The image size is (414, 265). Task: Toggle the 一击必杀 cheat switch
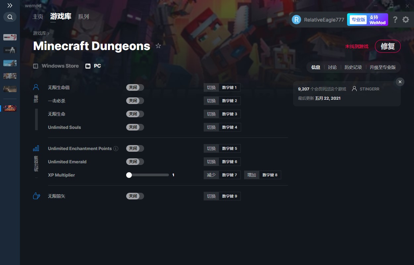point(135,101)
